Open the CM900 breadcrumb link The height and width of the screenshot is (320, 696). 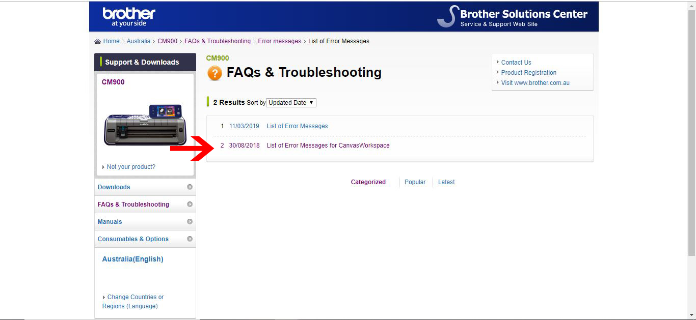167,41
